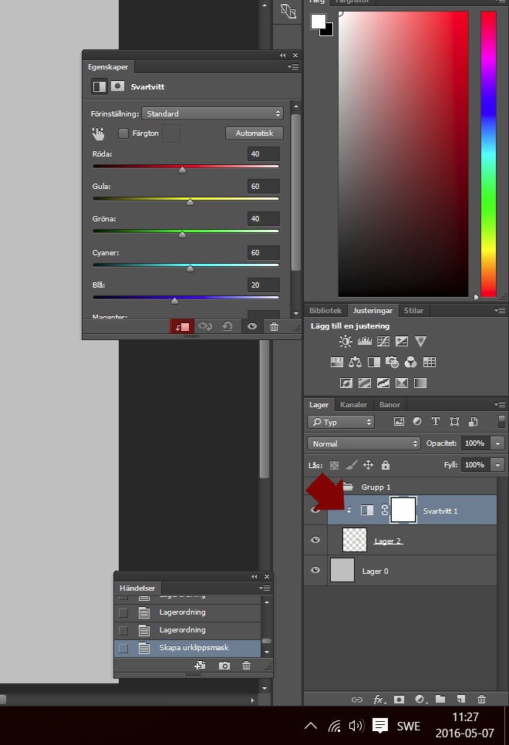Add a Color Balance adjustment (scales icon)
509x745 pixels.
[x=355, y=362]
